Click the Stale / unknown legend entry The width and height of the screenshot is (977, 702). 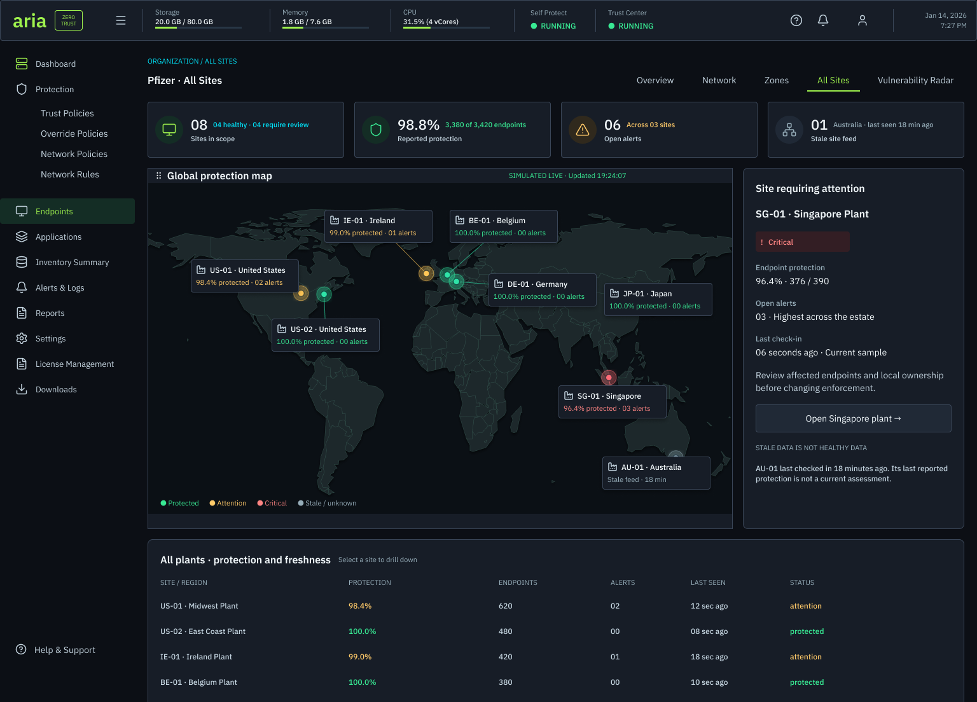(x=327, y=503)
